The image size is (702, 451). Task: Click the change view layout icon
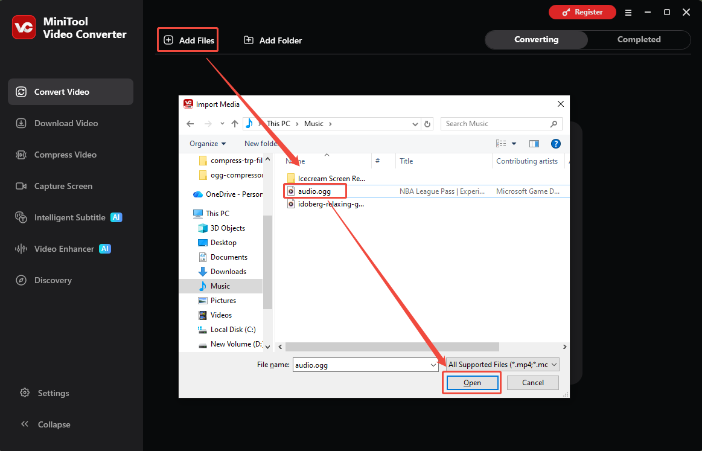501,143
